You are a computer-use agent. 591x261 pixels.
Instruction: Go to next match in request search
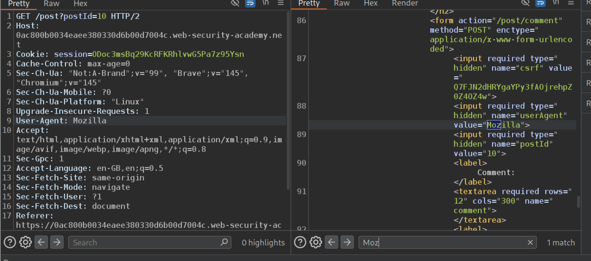(x=57, y=242)
